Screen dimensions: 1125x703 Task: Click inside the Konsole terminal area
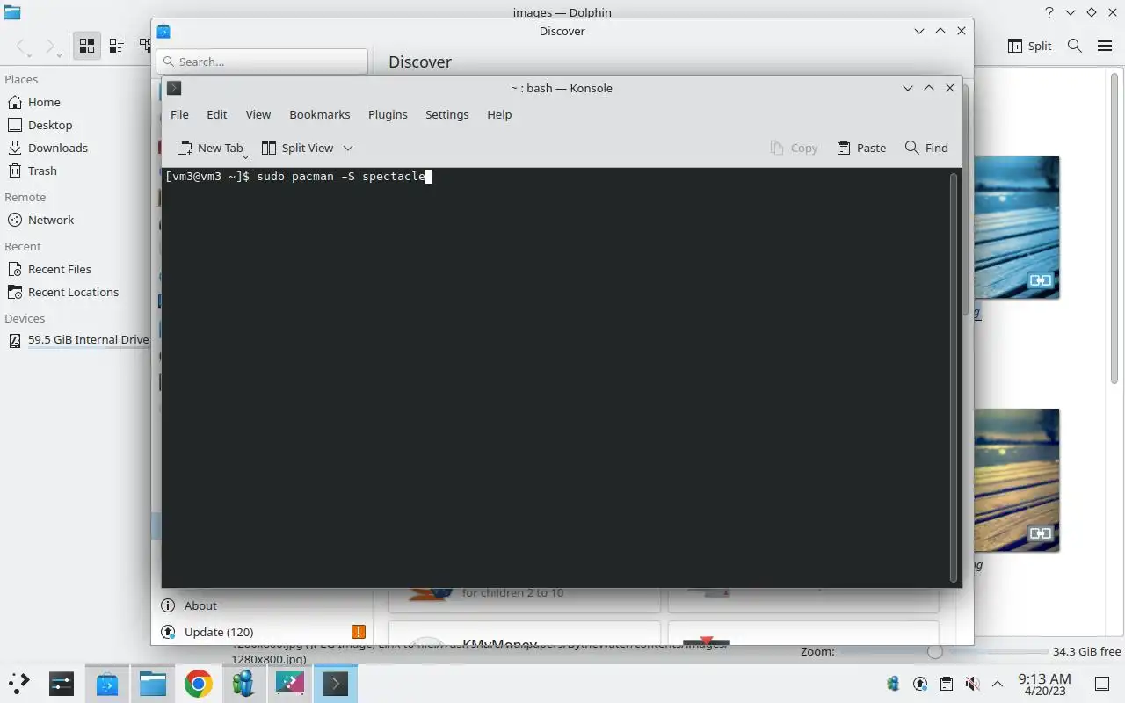[x=555, y=378]
